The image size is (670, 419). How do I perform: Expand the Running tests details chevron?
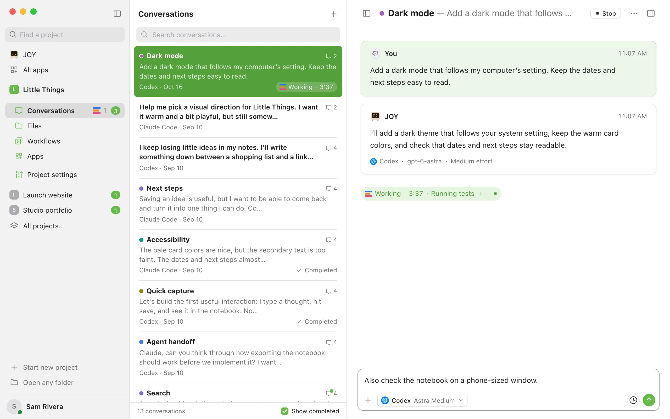click(480, 194)
